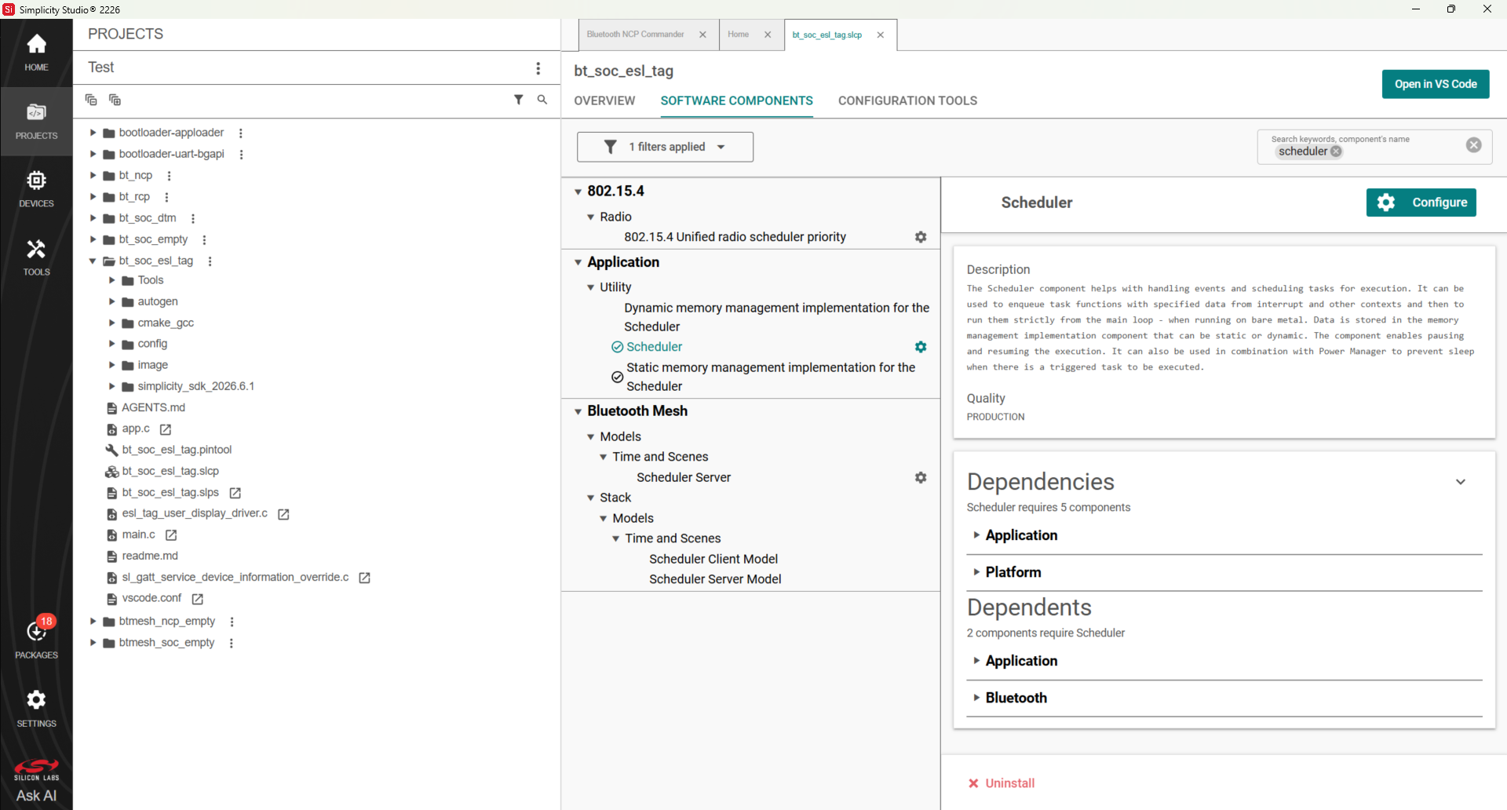The image size is (1507, 810).
Task: Close the bt_soc_esl_tag.slcp tab
Action: (881, 35)
